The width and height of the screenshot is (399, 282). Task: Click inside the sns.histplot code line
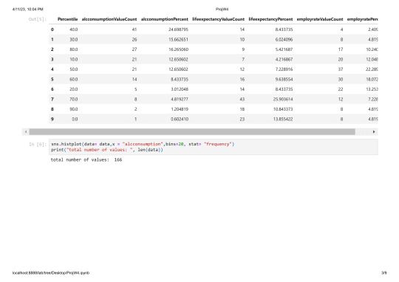143,144
